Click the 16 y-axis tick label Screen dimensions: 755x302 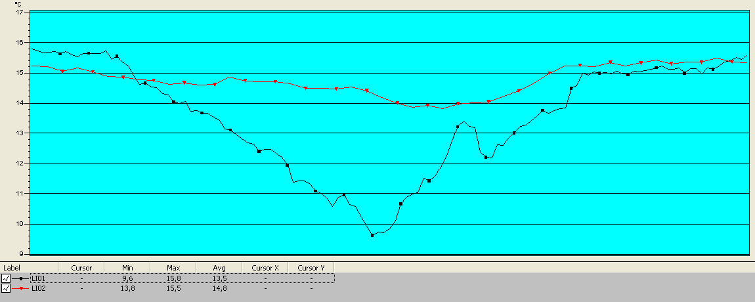(20, 43)
